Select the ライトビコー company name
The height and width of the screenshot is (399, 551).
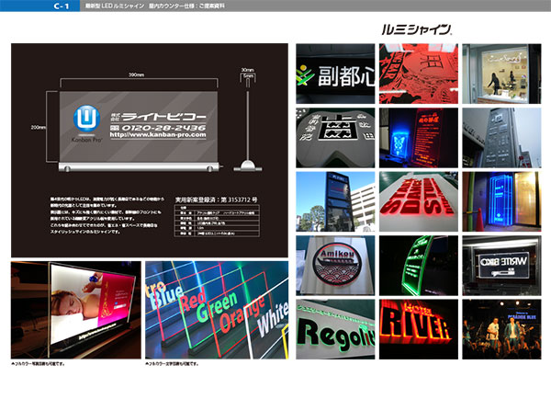click(x=164, y=117)
